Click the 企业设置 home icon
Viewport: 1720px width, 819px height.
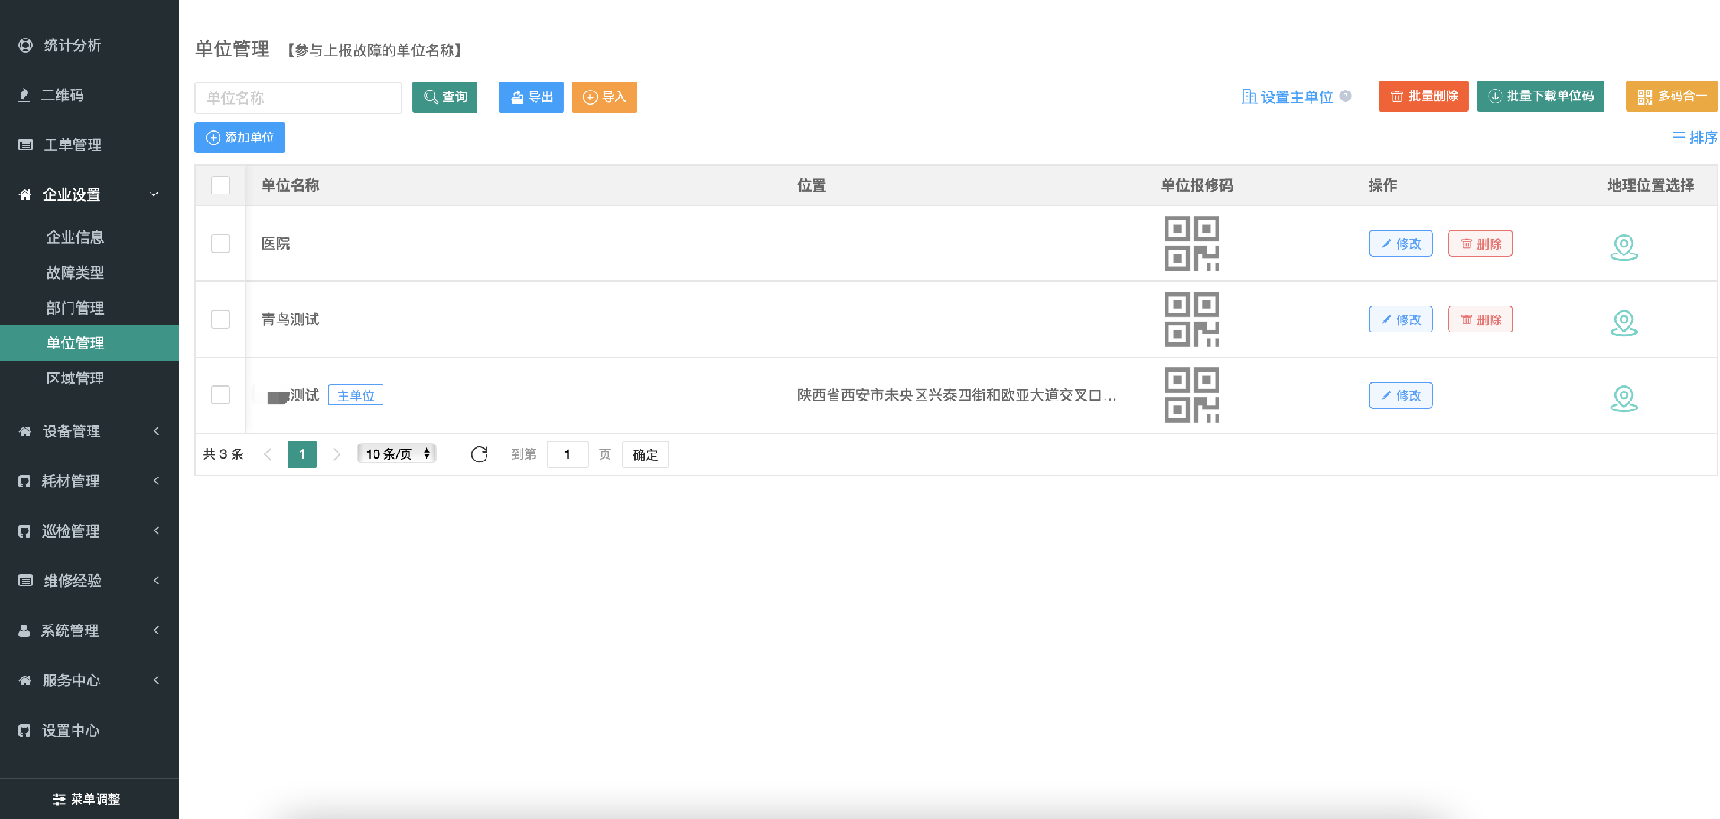[x=25, y=194]
